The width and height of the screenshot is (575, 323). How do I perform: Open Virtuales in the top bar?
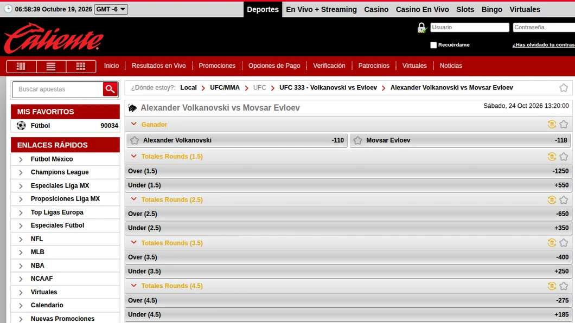(x=525, y=10)
